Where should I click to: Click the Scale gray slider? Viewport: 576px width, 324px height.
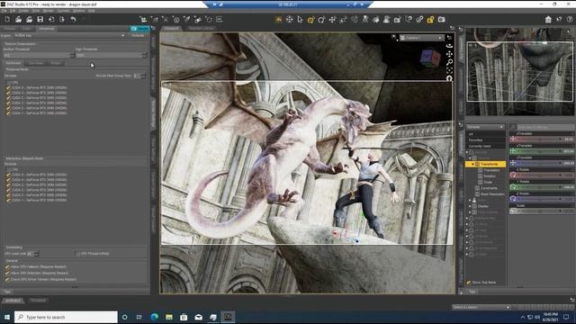pyautogui.click(x=542, y=211)
